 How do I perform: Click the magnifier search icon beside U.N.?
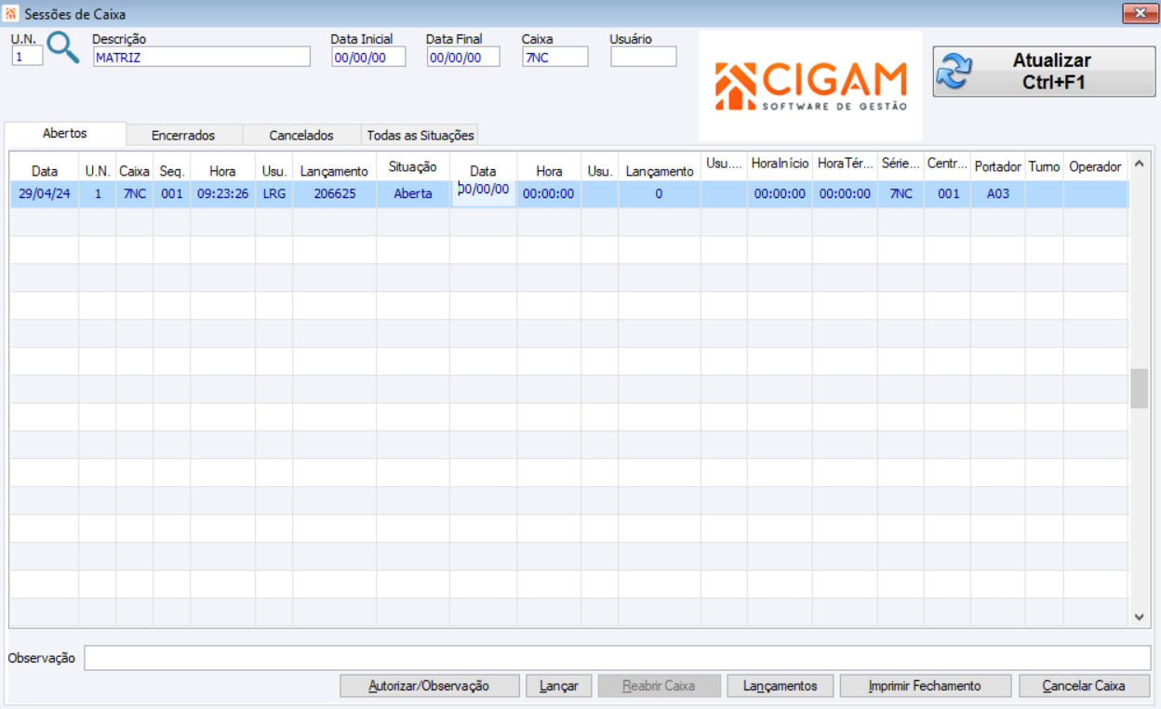63,47
